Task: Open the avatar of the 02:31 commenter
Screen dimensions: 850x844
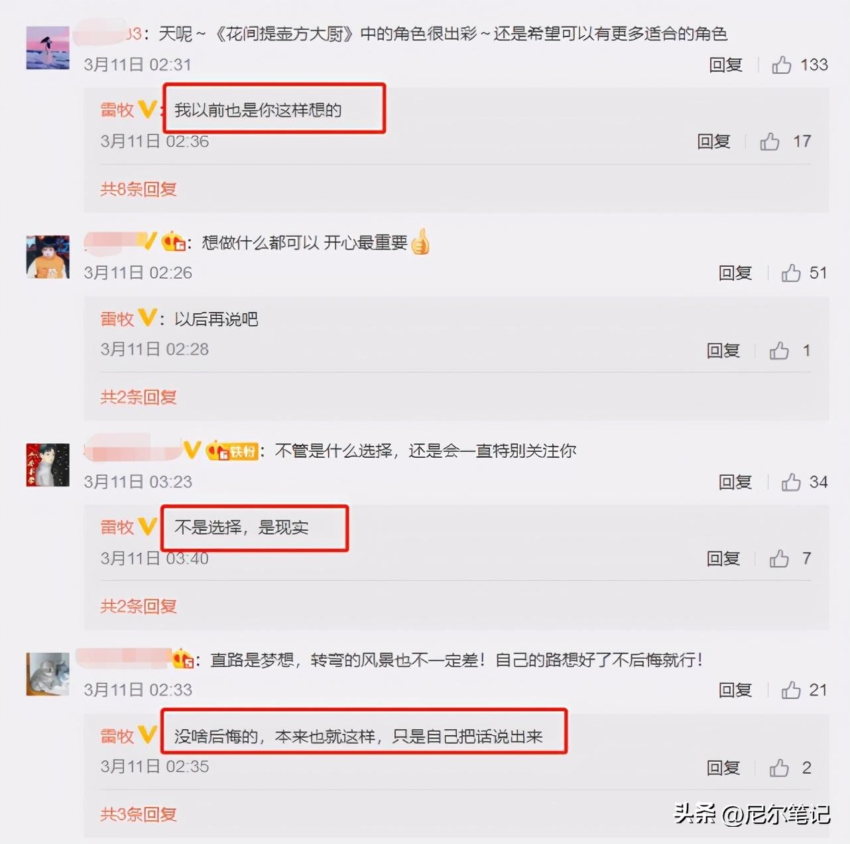Action: click(x=48, y=48)
